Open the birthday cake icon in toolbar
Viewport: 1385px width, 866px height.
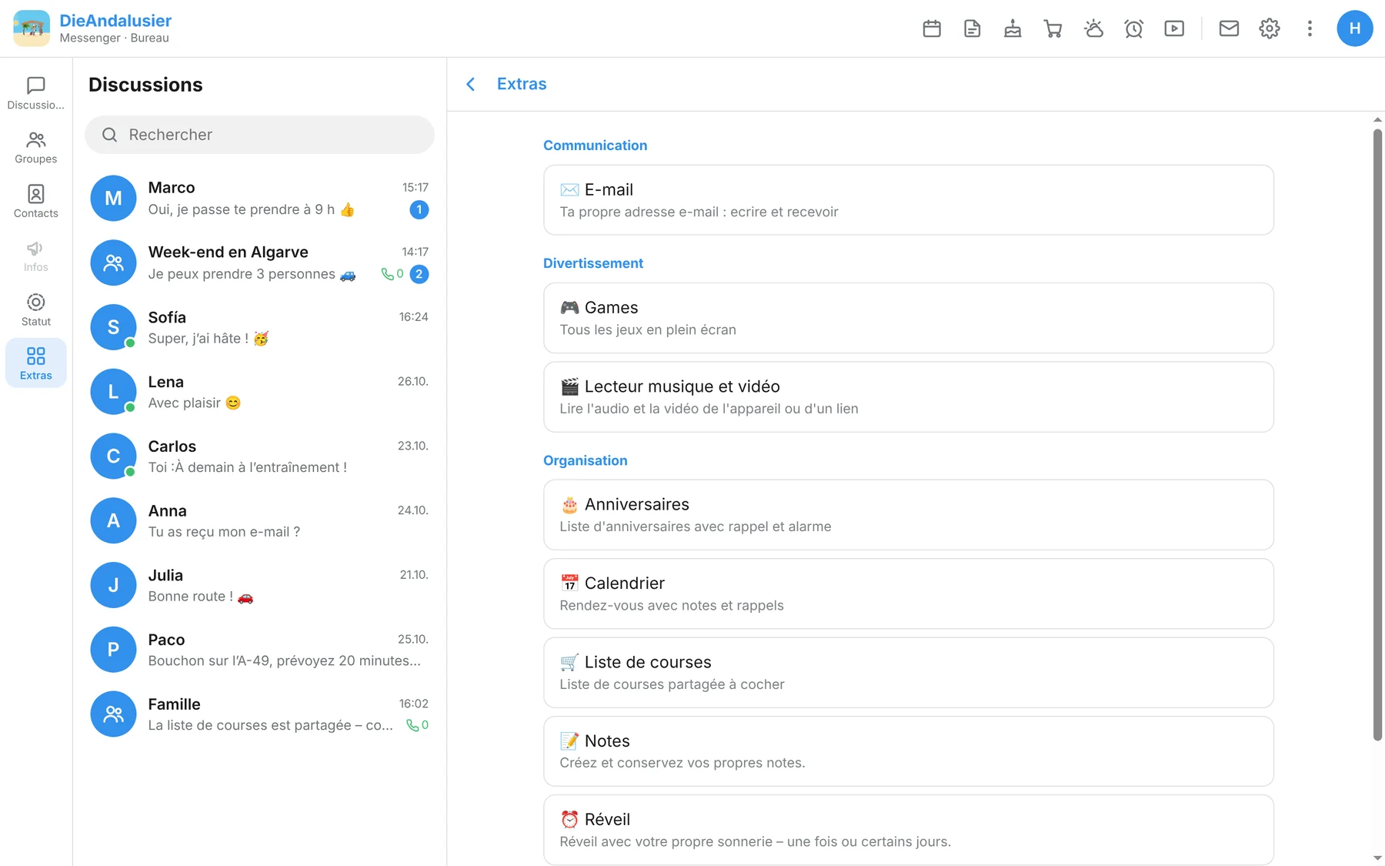[1013, 28]
